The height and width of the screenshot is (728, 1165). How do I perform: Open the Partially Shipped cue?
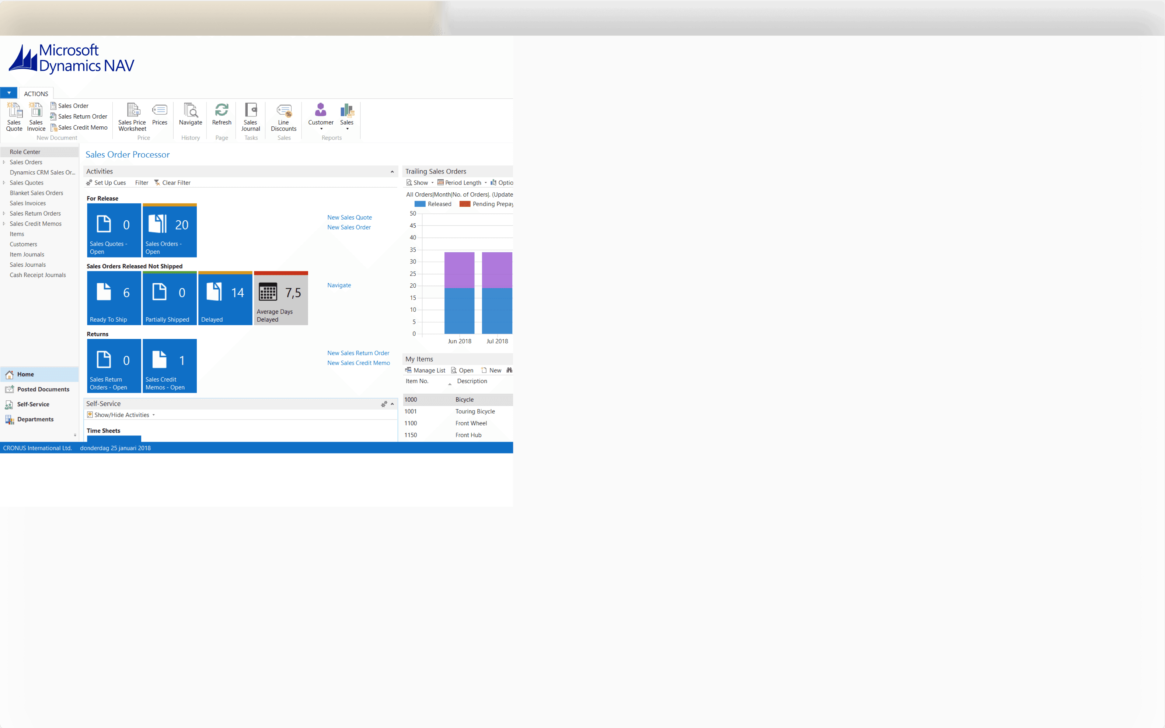pos(170,298)
